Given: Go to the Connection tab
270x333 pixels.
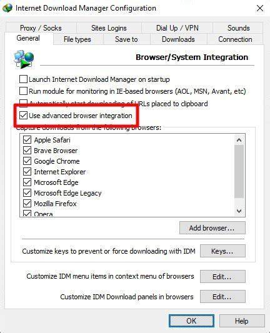Looking at the screenshot, I should tap(235, 39).
